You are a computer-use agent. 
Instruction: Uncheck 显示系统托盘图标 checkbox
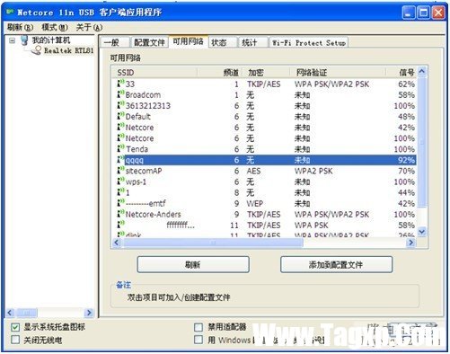click(15, 327)
